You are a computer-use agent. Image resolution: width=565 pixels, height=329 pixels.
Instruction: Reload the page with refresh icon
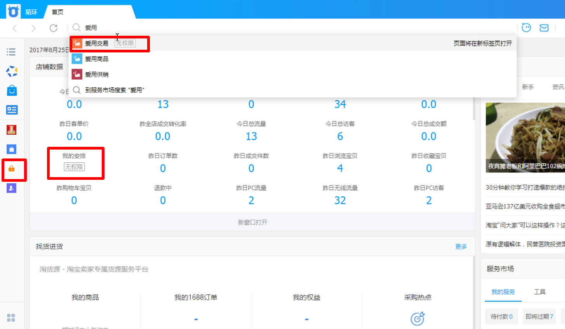coord(54,28)
